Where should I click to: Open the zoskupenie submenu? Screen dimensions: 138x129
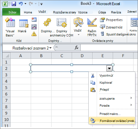[112, 98]
